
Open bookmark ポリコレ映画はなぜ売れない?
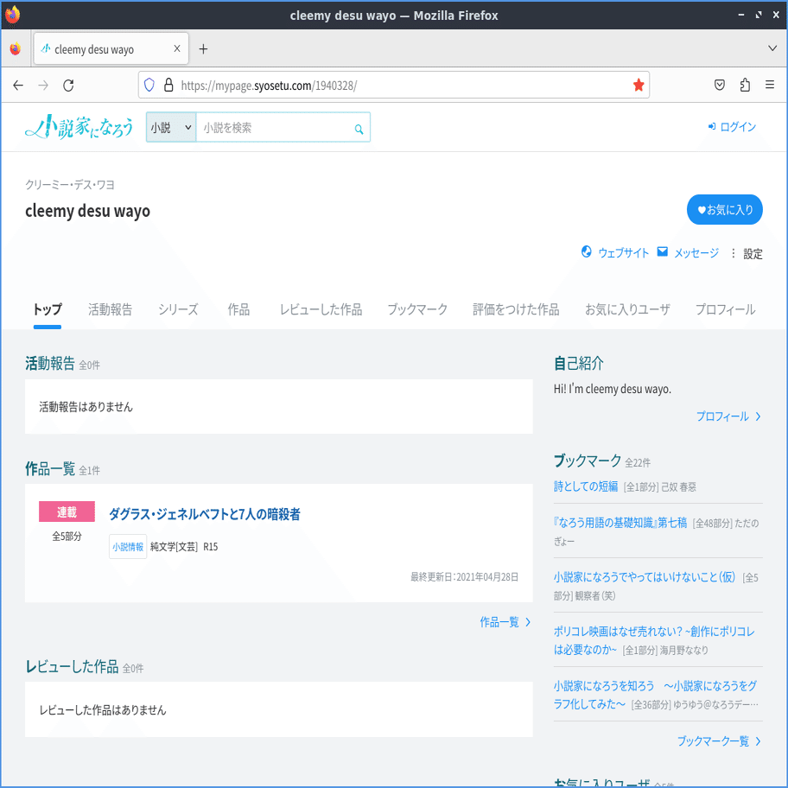654,640
